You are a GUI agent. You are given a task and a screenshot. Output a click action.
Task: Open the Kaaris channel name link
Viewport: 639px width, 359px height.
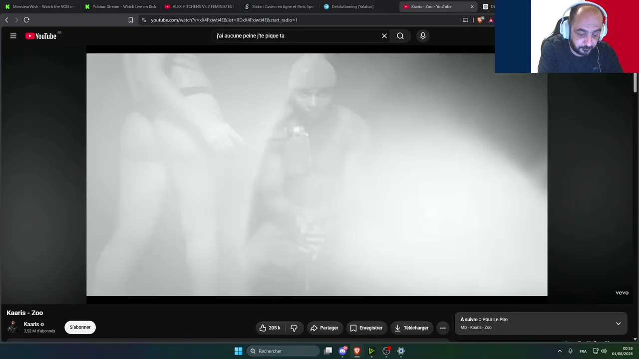click(x=31, y=324)
